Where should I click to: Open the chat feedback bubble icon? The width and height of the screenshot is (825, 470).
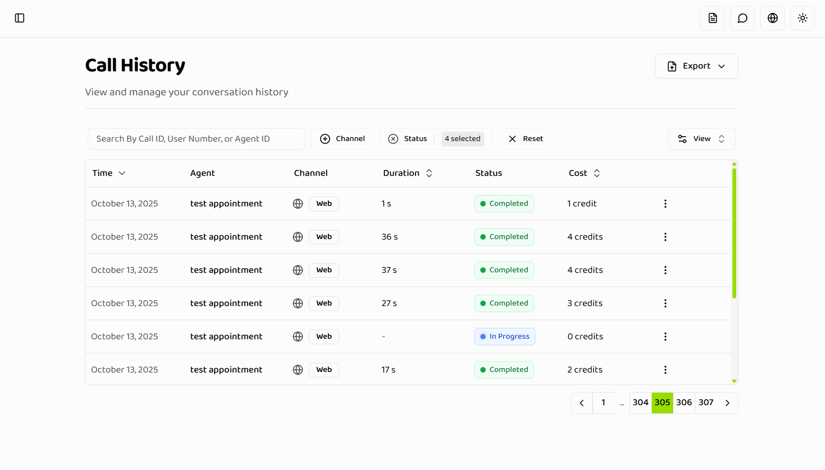pos(742,18)
